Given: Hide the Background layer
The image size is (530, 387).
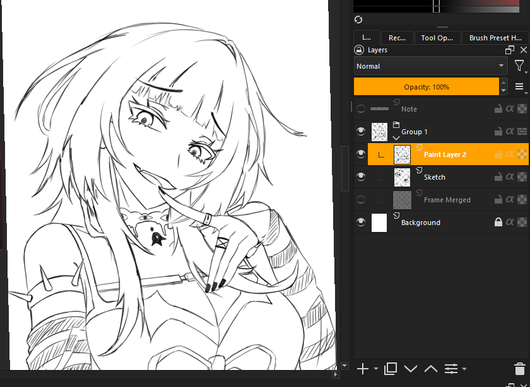Looking at the screenshot, I should (x=361, y=222).
